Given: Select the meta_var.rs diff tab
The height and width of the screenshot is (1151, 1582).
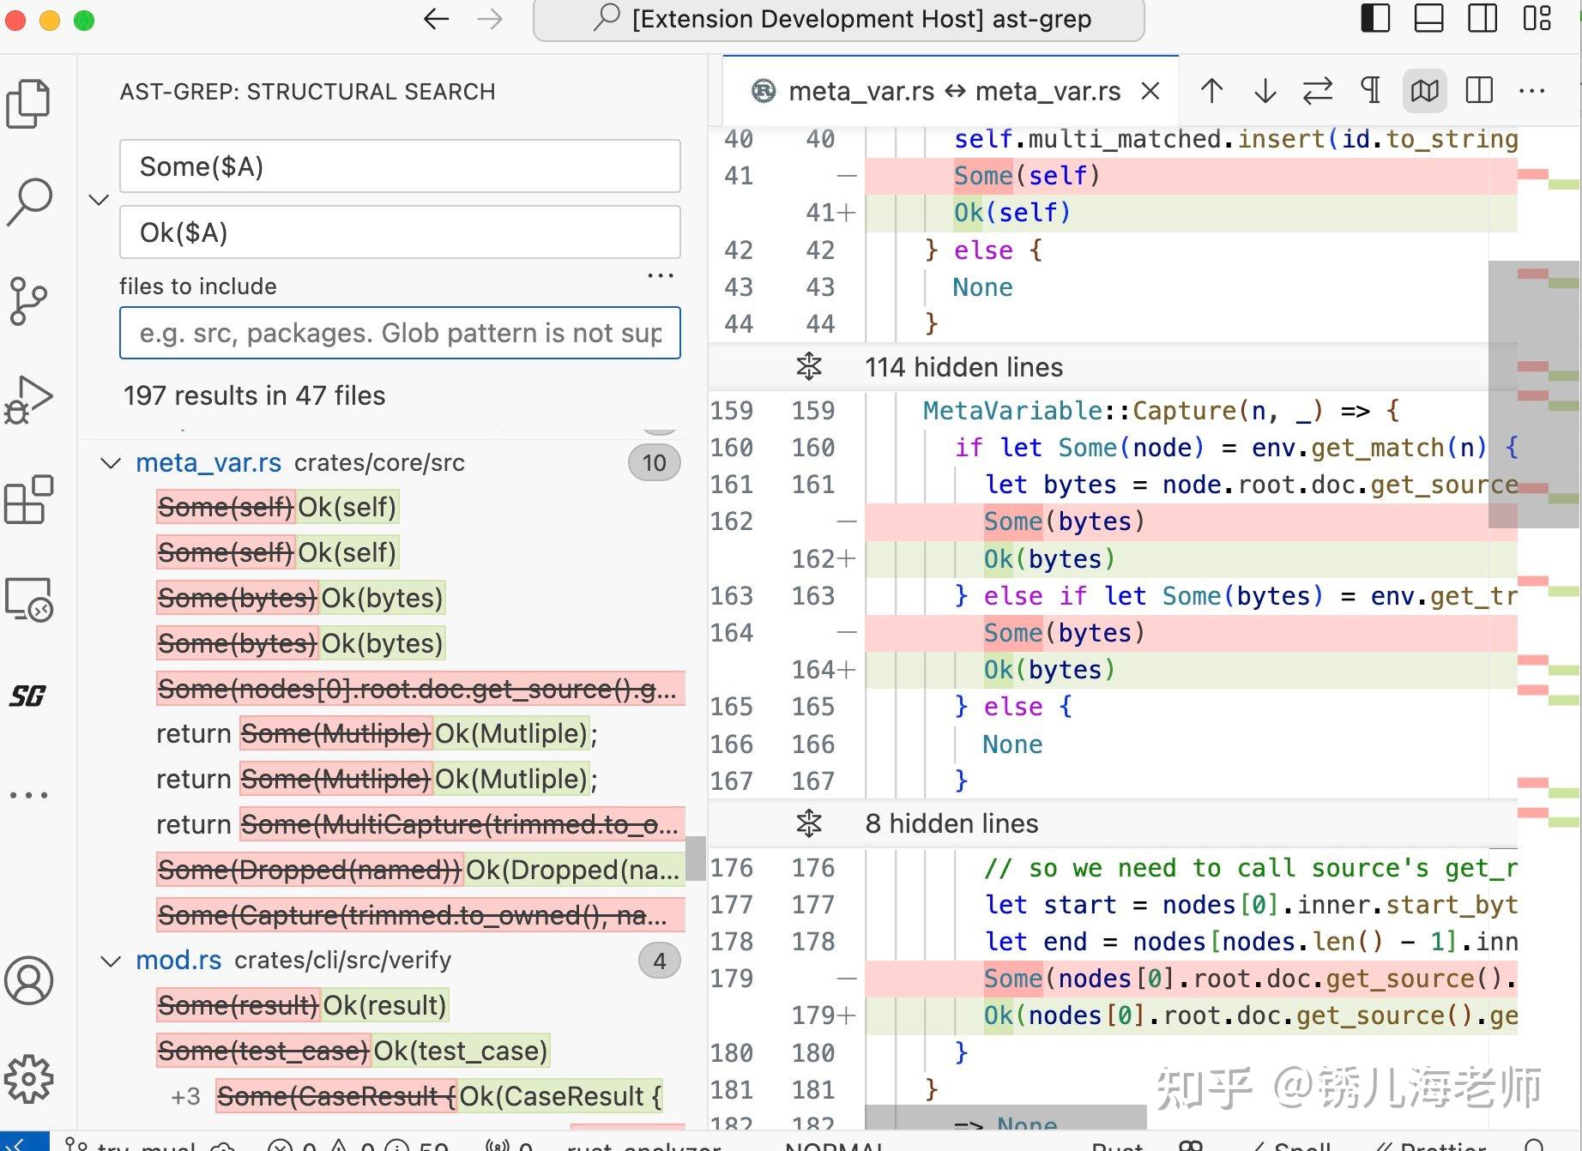Looking at the screenshot, I should (944, 91).
